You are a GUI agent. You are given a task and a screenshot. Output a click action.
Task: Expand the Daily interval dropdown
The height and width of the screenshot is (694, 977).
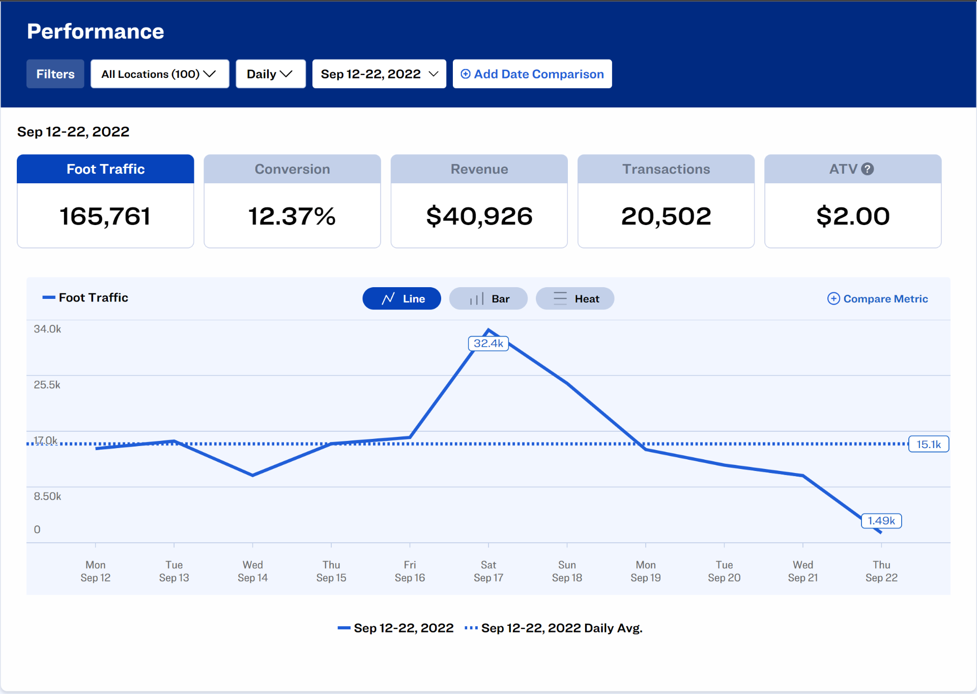click(x=270, y=74)
